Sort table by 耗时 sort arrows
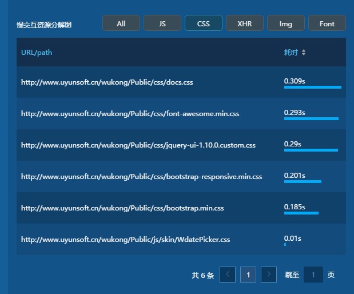 coord(304,53)
